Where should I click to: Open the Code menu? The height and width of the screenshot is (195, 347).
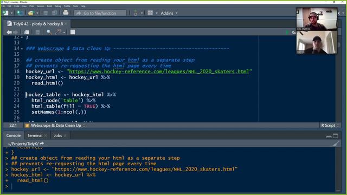pyautogui.click(x=17, y=6)
